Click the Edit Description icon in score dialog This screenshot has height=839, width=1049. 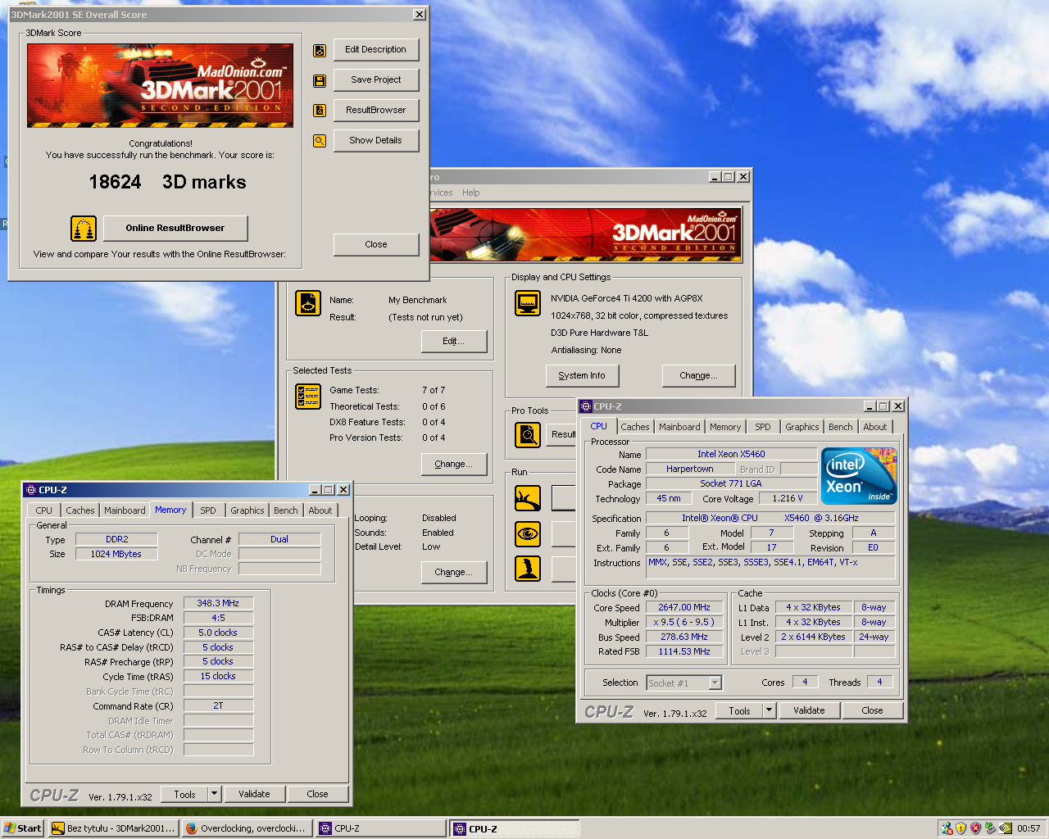tap(320, 51)
